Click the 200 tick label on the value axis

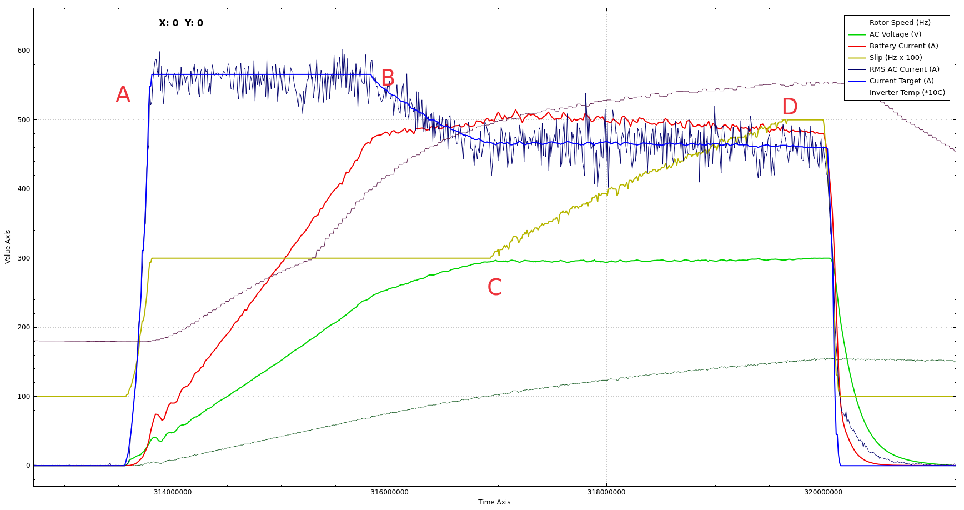point(24,327)
